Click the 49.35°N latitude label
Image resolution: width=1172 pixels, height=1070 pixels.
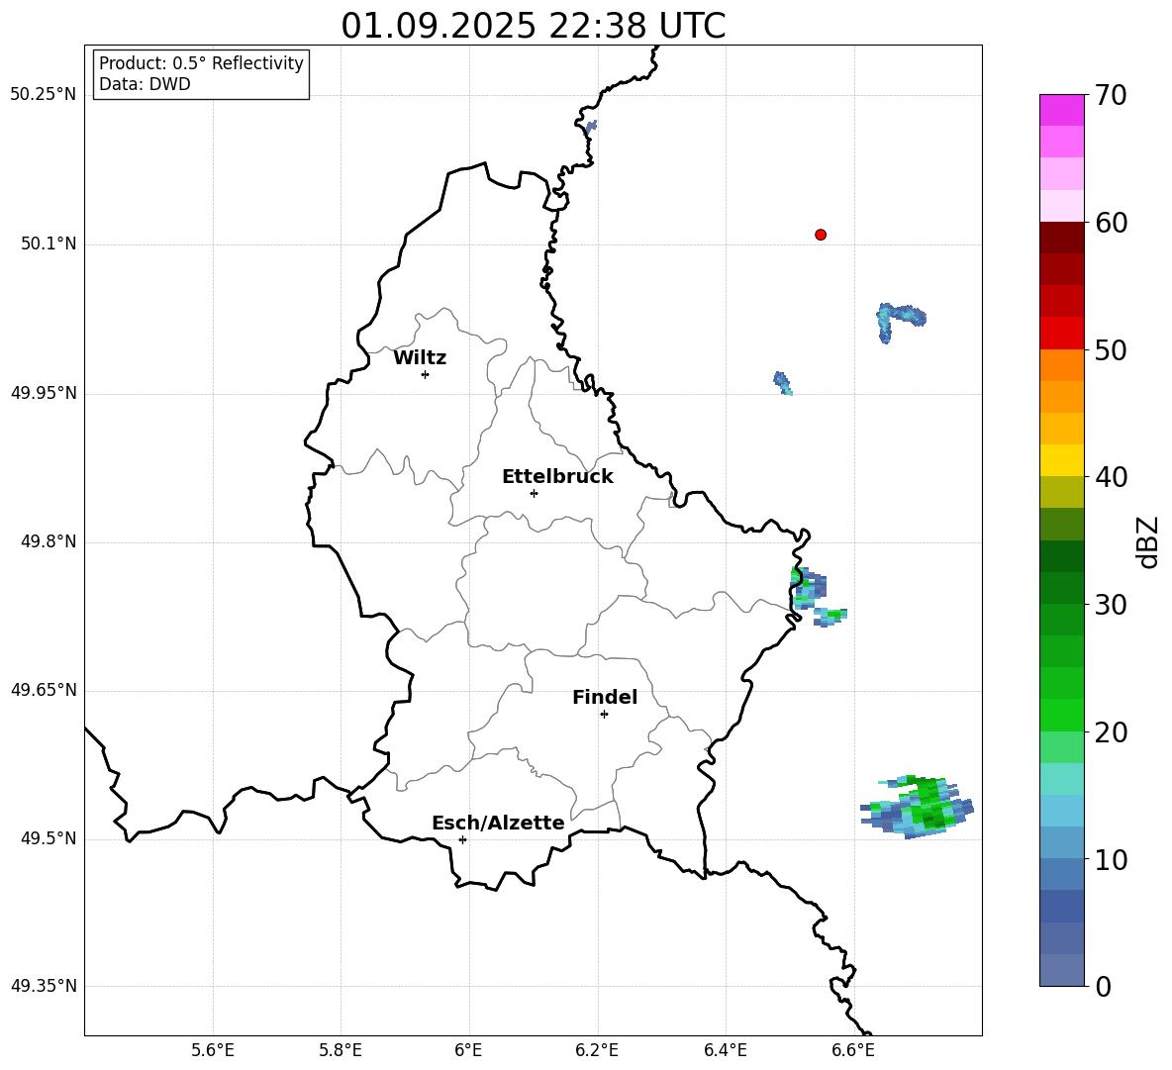tap(44, 986)
